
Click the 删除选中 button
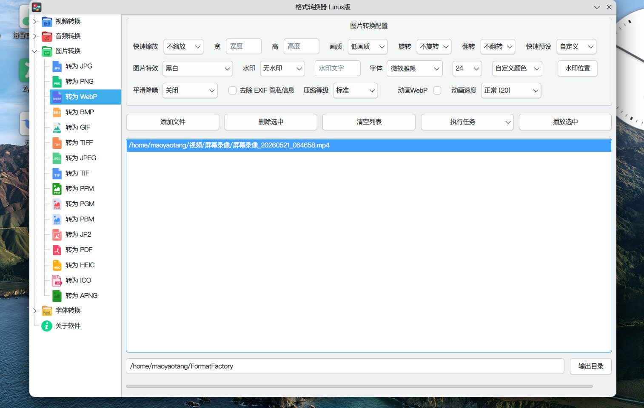pos(271,122)
